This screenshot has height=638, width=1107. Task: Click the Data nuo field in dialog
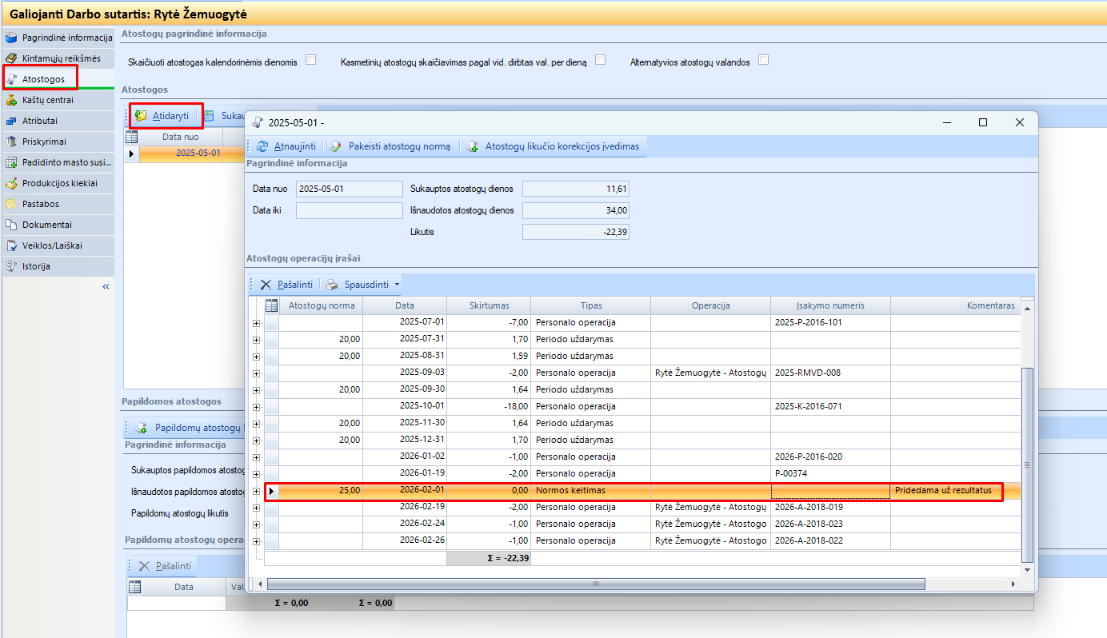pyautogui.click(x=349, y=189)
